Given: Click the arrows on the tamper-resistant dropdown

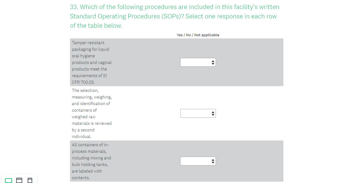Looking at the screenshot, I should coord(213,62).
